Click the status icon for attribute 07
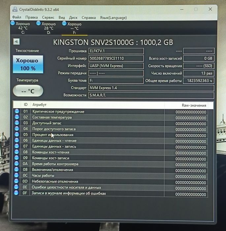The height and width of the screenshot is (231, 226). click(17, 146)
